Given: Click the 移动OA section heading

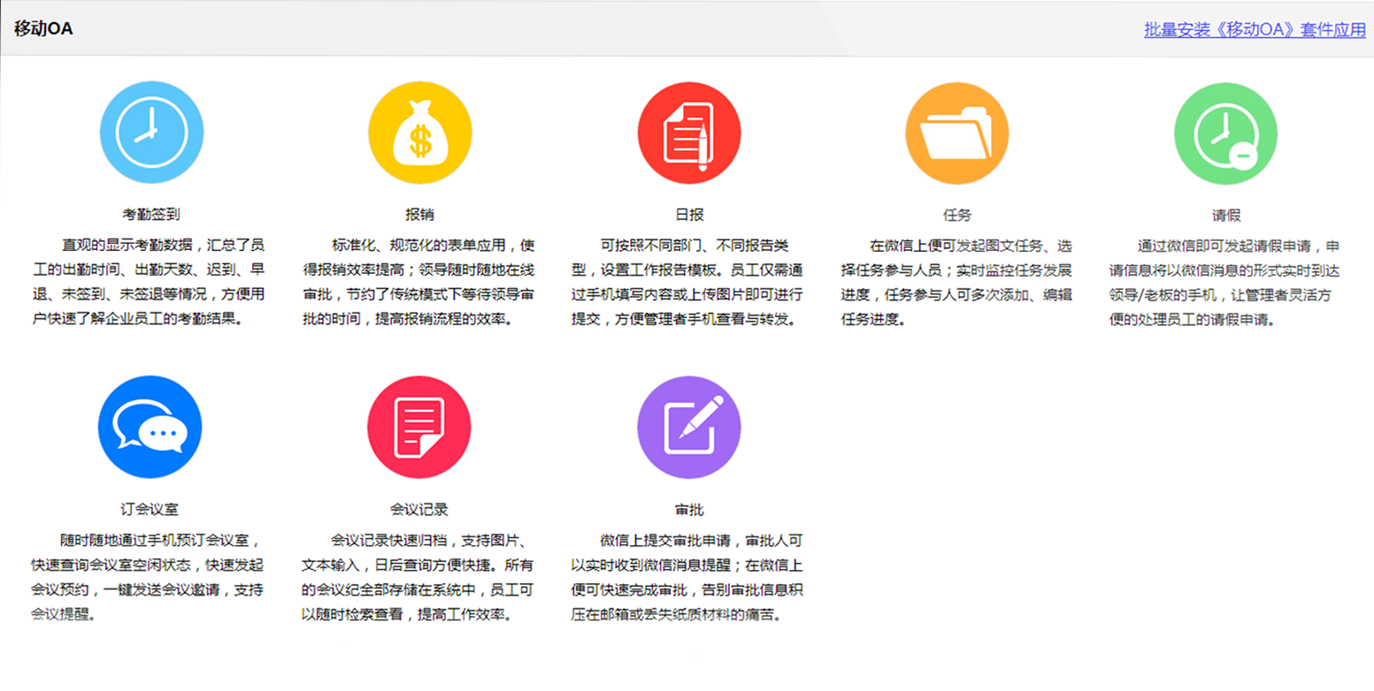Looking at the screenshot, I should [43, 28].
